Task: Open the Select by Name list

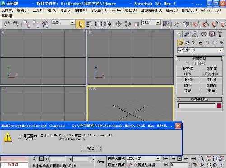Action: pos(89,24)
